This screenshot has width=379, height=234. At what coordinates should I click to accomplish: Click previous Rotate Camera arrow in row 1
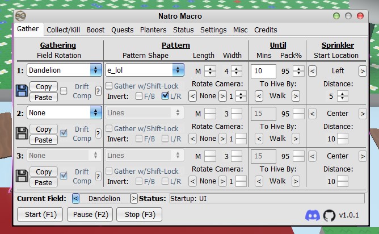point(192,96)
